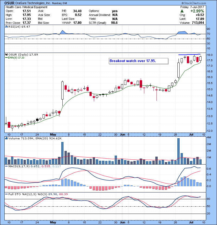Click the stochastic %D value 88.39

(x=63, y=194)
